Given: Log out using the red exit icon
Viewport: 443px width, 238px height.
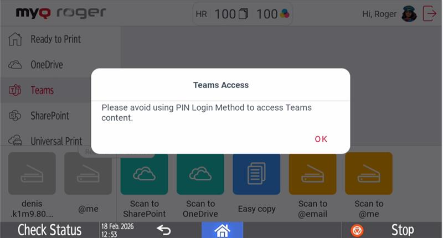Looking at the screenshot, I should (430, 13).
